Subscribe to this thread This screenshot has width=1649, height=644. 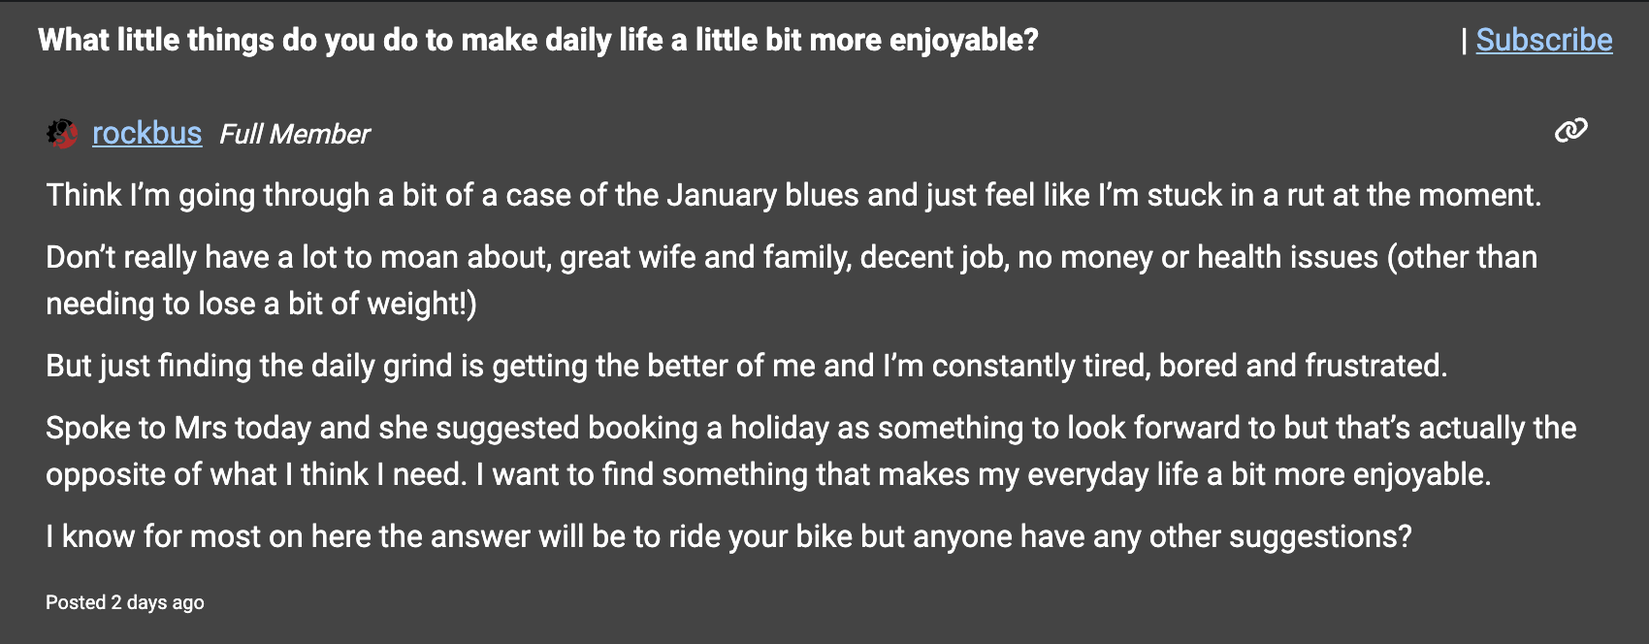[1543, 40]
